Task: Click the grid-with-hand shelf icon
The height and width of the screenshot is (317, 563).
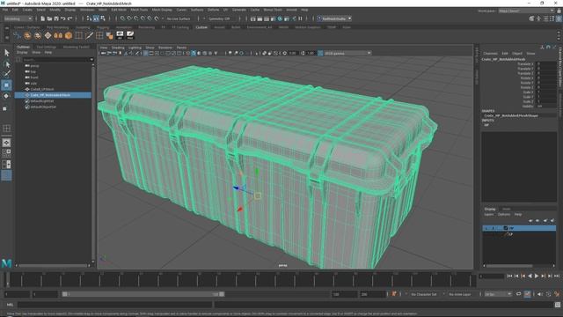Action: pyautogui.click(x=109, y=35)
